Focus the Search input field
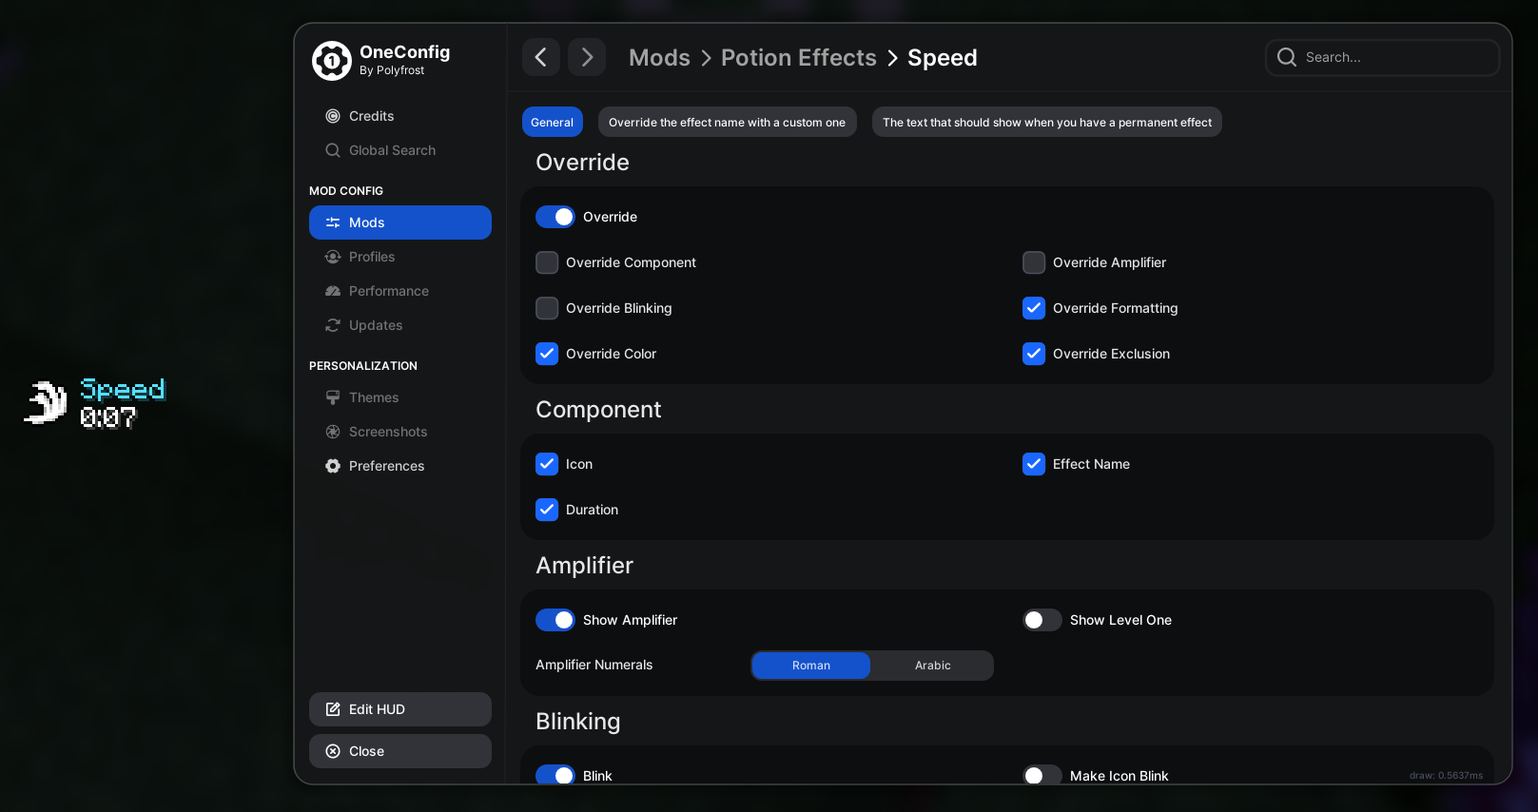This screenshot has width=1538, height=812. (1383, 57)
